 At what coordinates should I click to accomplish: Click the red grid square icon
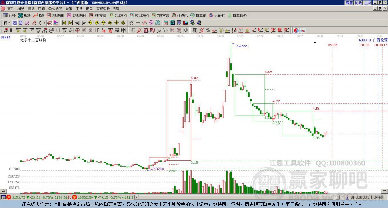tap(172, 30)
